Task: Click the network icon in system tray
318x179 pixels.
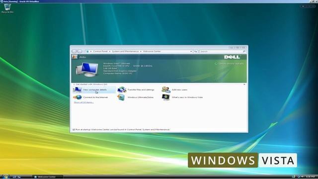Action: tap(299, 177)
